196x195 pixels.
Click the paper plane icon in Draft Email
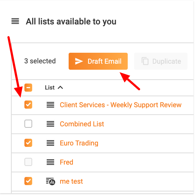[x=79, y=61]
